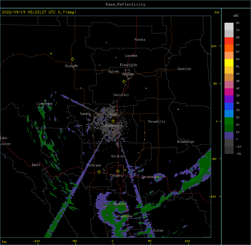Select the slate purple 0-10 dBZ swatch
This screenshot has height=245, width=251.
click(x=229, y=136)
